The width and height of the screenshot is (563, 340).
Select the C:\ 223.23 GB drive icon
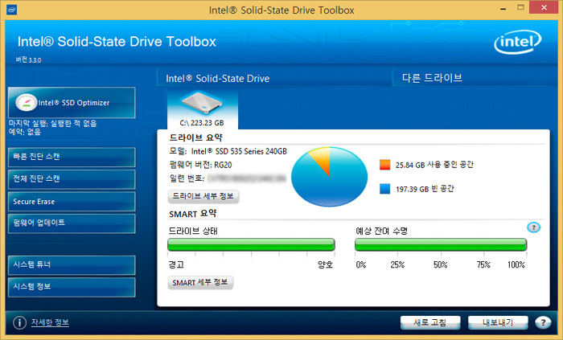click(202, 109)
